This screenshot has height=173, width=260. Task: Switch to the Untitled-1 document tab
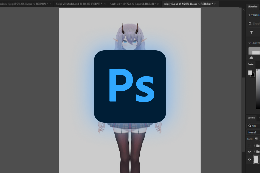(x=133, y=4)
